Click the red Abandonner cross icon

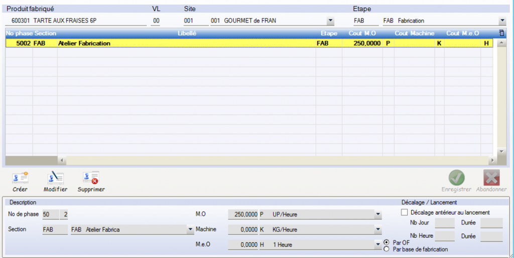[491, 177]
